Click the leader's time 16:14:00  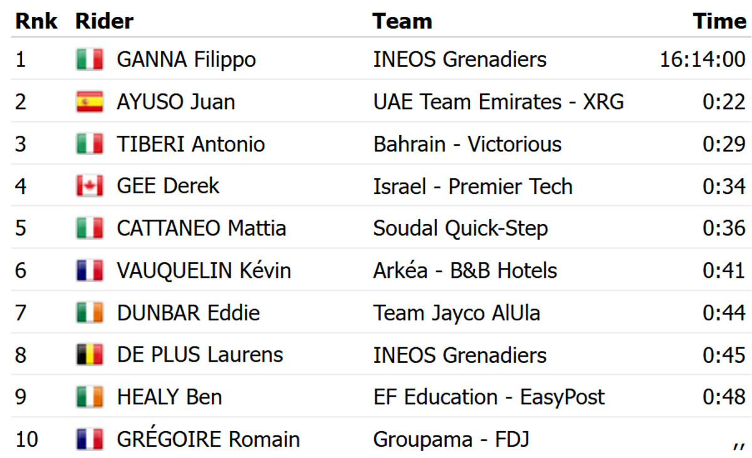702,59
